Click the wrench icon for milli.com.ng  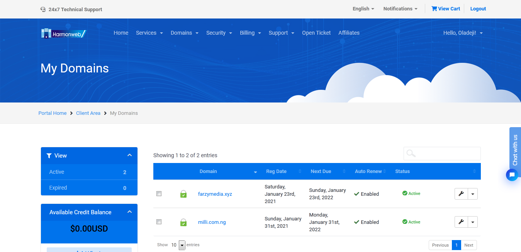(x=461, y=222)
